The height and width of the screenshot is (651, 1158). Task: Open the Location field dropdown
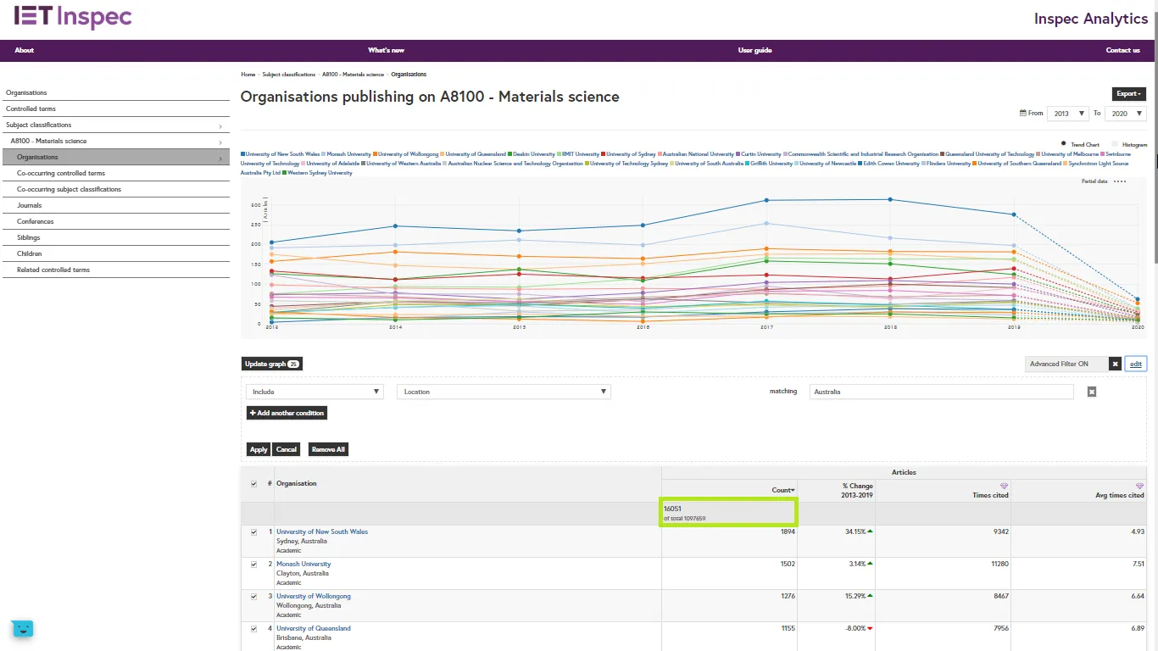504,392
